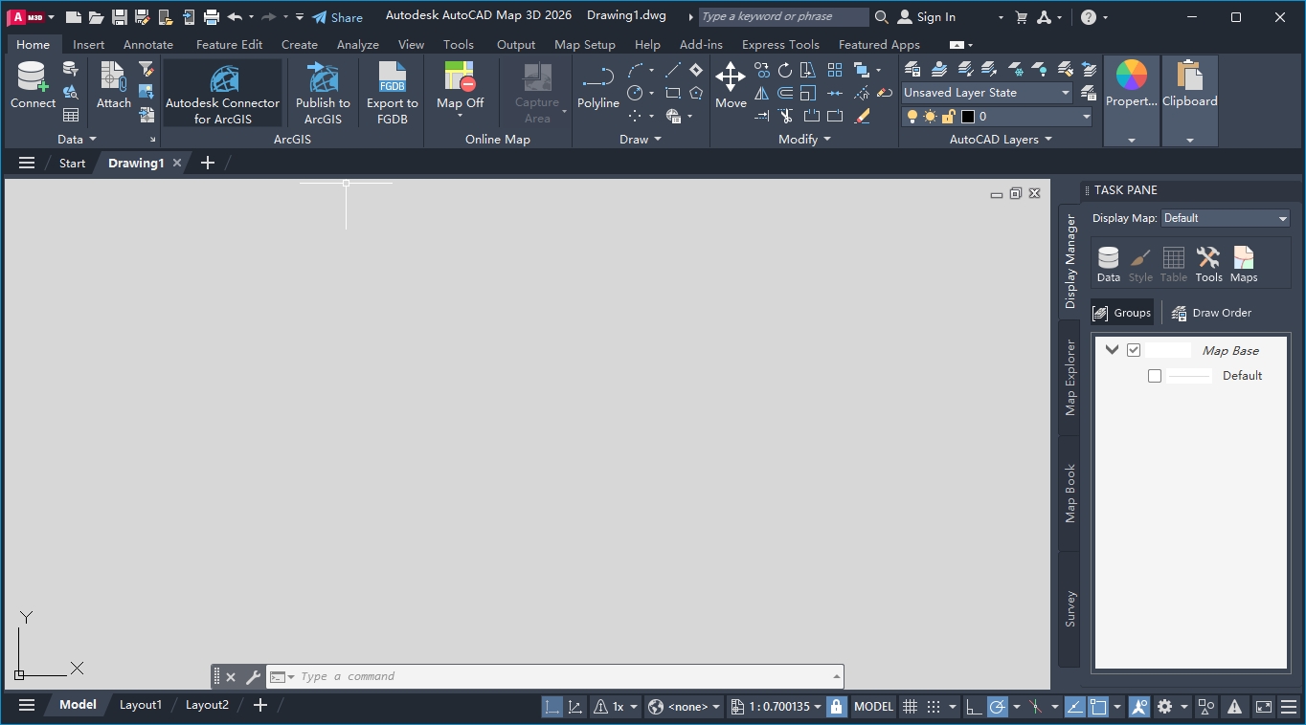Viewport: 1306px width, 725px height.
Task: Open the Map Explorer side tab
Action: (1070, 377)
